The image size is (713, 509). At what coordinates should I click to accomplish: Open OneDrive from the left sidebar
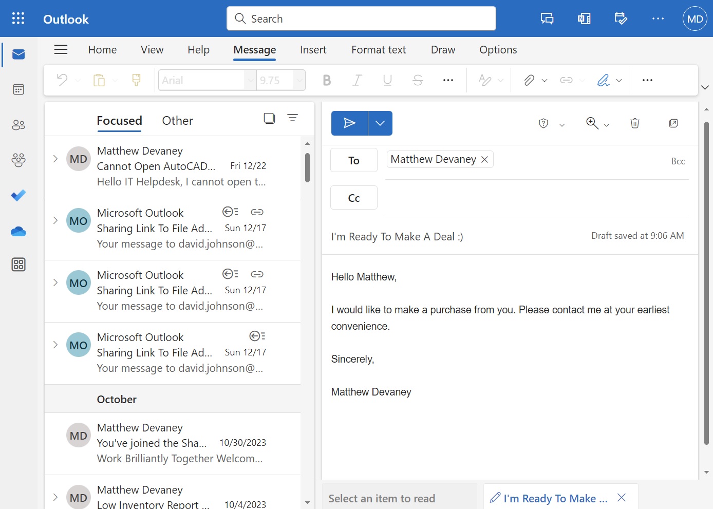(18, 231)
